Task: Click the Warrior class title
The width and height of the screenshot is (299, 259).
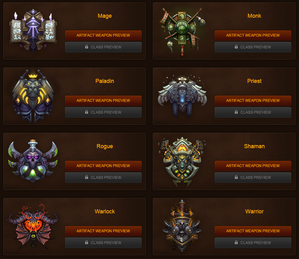Action: (x=254, y=211)
